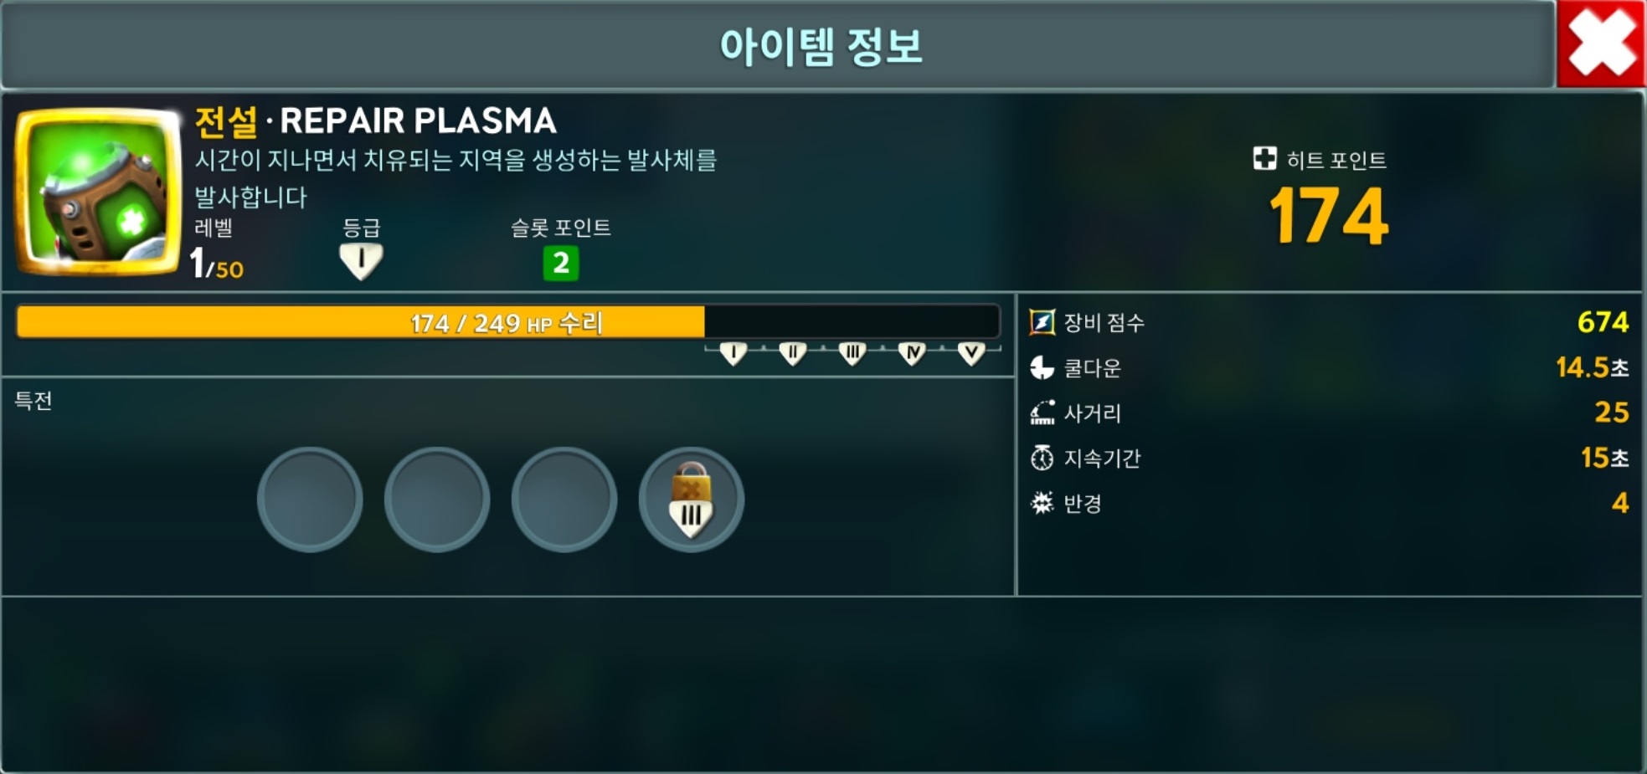Click tier IV marker below HP bar
The image size is (1647, 774).
pos(912,354)
